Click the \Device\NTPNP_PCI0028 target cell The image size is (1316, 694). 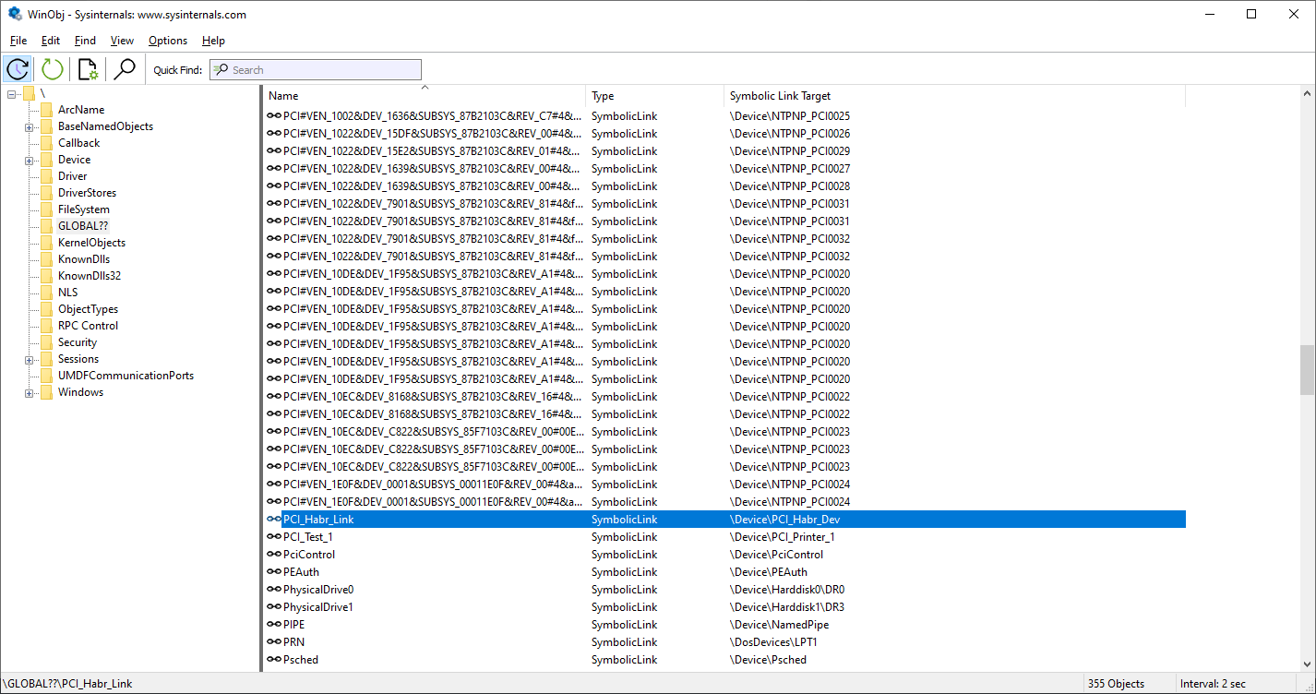pyautogui.click(x=790, y=186)
